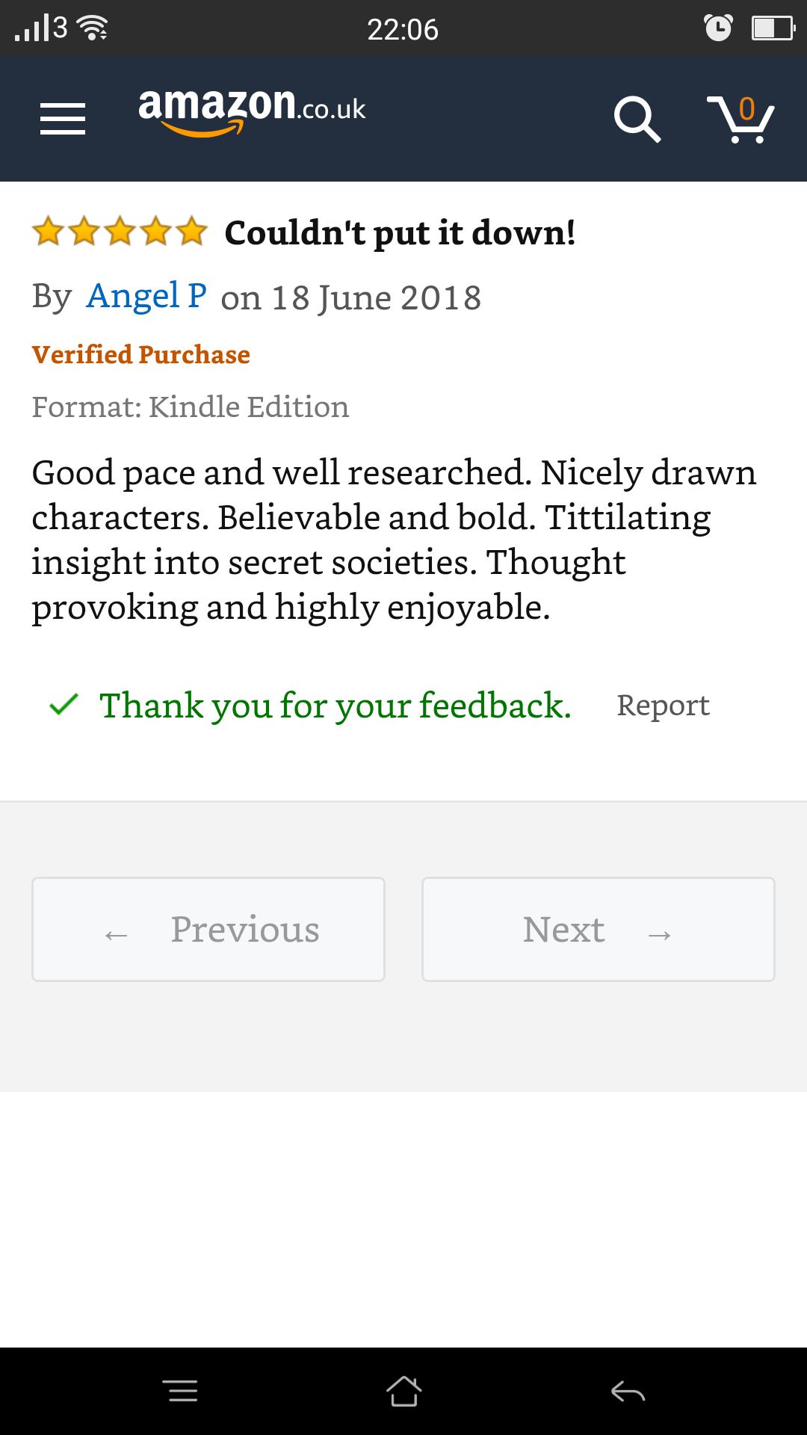Tap the battery indicator icon
This screenshot has width=807, height=1435.
[x=772, y=28]
